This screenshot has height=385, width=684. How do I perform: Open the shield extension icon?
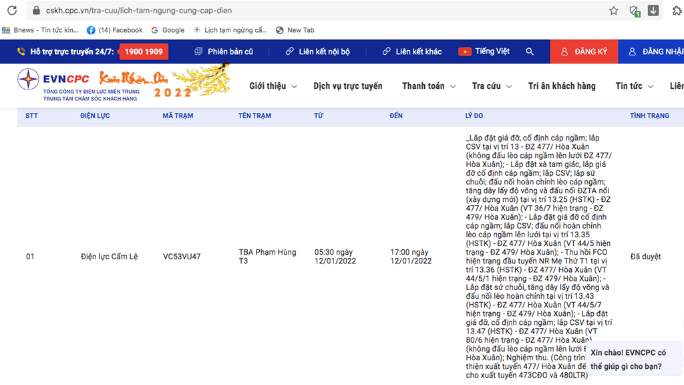coord(635,11)
